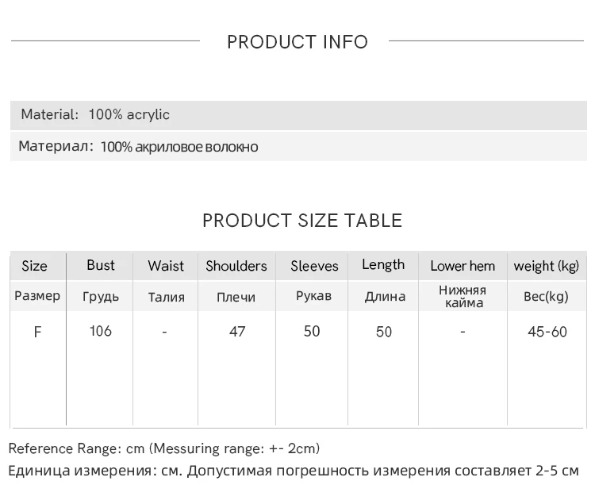Viewport: 595px width, 500px height.
Task: Click the Размер label cell
Action: tap(37, 296)
